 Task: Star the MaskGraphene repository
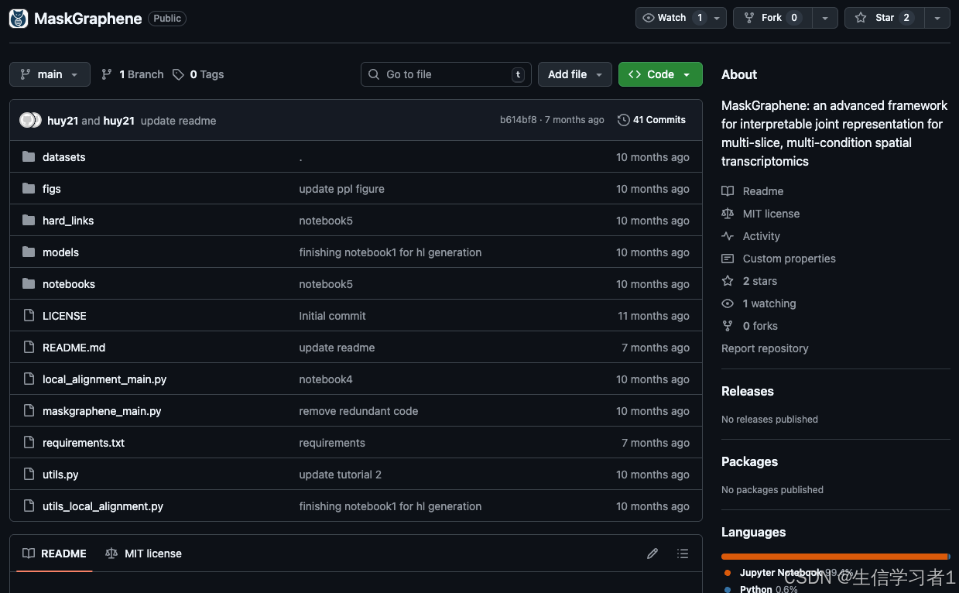[884, 18]
